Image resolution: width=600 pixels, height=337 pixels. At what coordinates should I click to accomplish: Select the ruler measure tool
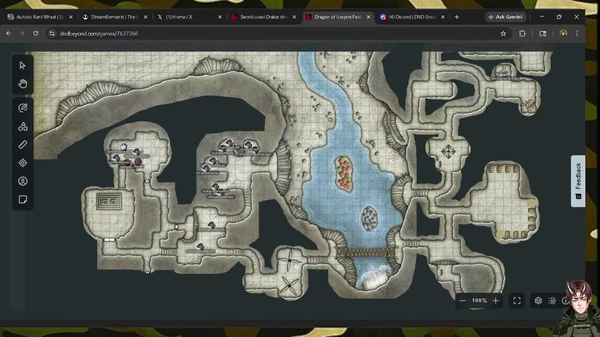(x=22, y=145)
